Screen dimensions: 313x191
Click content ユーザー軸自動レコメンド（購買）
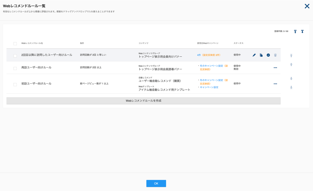(160, 81)
